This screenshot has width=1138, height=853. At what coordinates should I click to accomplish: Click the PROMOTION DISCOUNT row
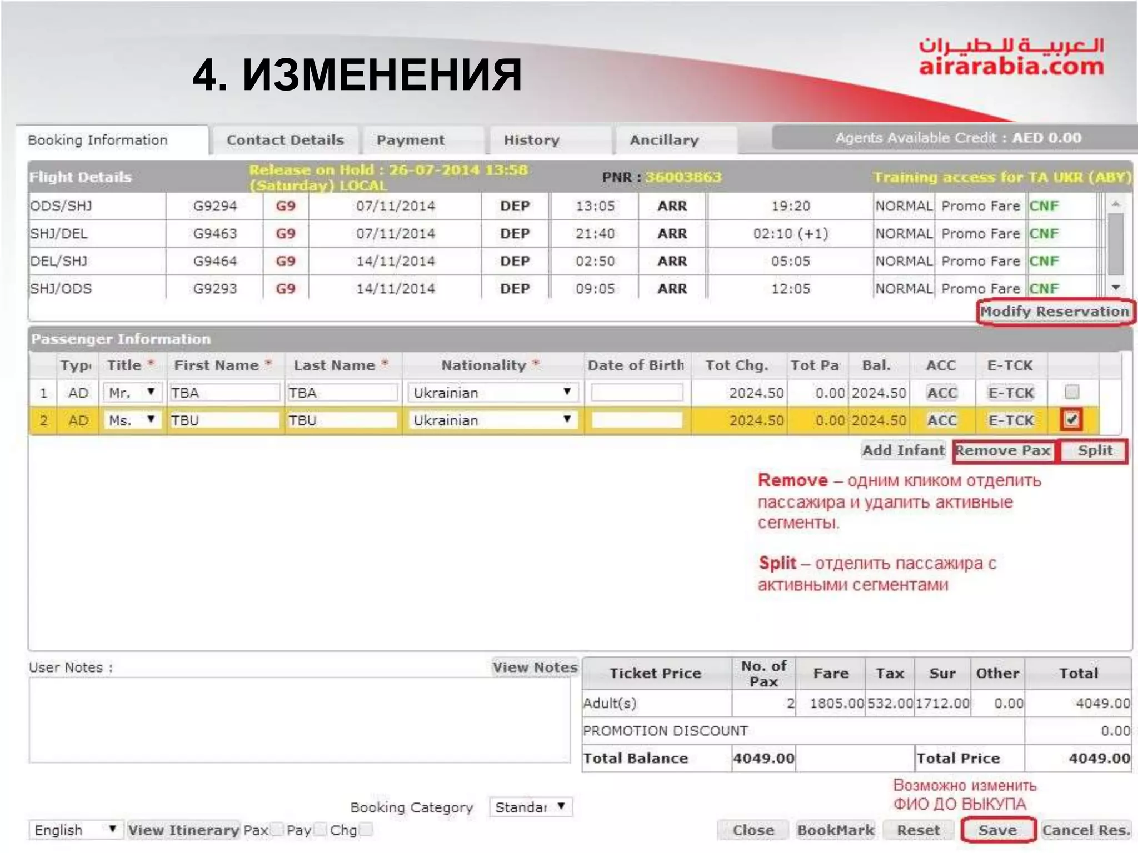coord(856,731)
